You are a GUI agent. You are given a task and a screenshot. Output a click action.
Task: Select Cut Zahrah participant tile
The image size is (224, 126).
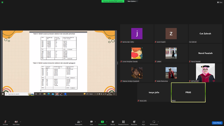click(205, 34)
